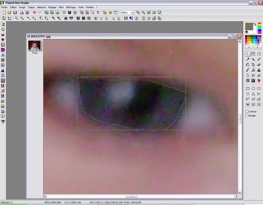The image size is (263, 205).
Task: Pick a hue from the rainbow spectrum strip
Action: pos(259,28)
